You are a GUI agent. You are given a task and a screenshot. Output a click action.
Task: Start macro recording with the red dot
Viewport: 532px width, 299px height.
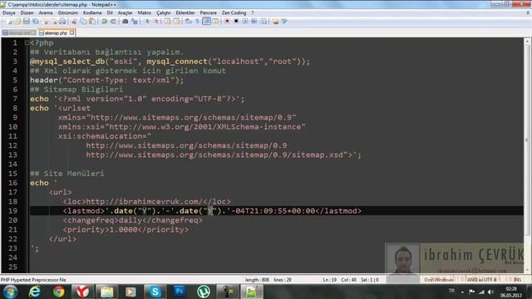[227, 22]
